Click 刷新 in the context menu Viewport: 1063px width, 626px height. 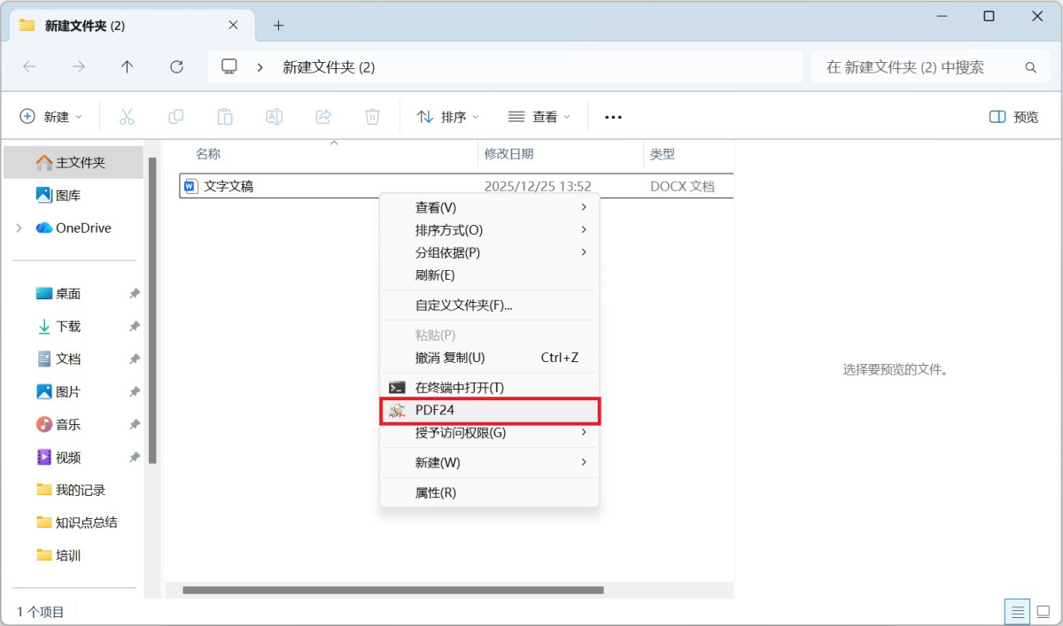[x=433, y=275]
